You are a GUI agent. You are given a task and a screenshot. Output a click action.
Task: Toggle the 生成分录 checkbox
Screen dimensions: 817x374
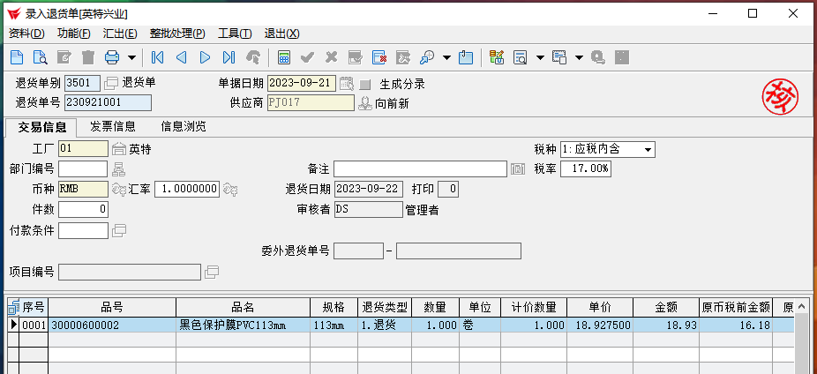pyautogui.click(x=365, y=85)
